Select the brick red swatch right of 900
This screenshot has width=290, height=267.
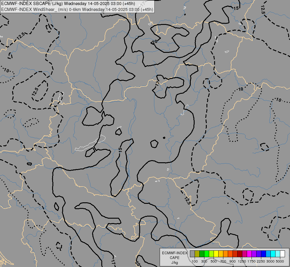235,254
